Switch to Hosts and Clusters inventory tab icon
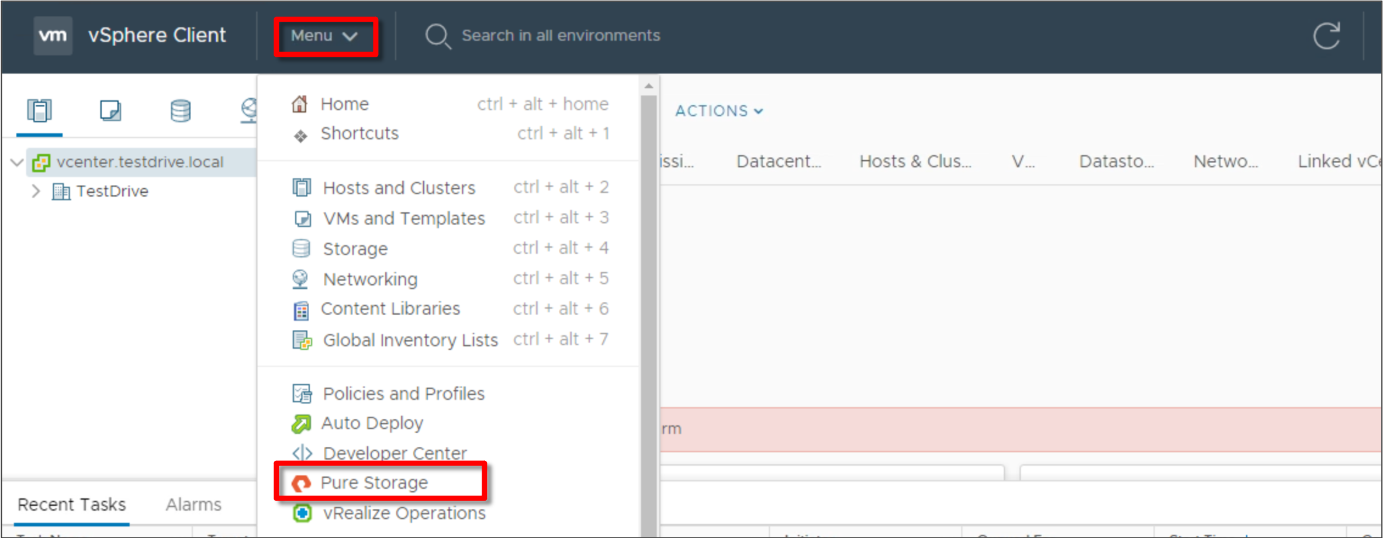The height and width of the screenshot is (538, 1383). click(39, 111)
